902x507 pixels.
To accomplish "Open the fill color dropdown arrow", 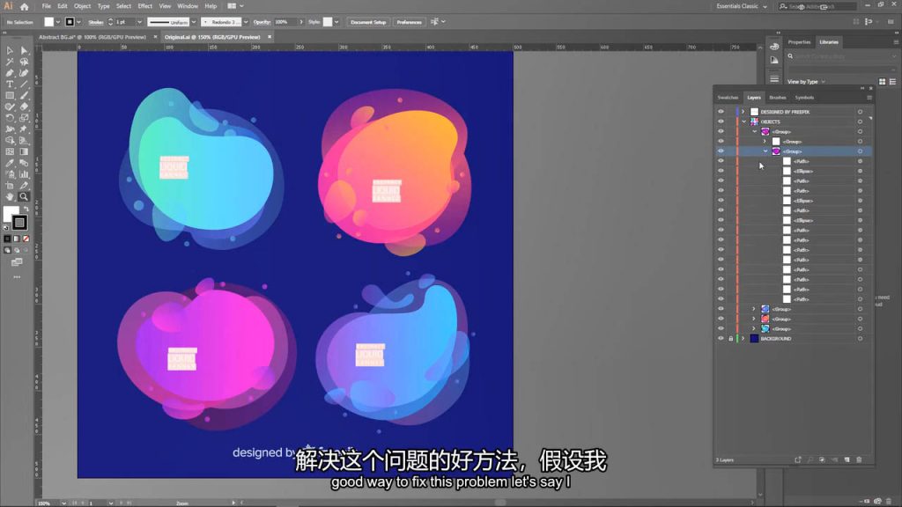I will pyautogui.click(x=57, y=22).
